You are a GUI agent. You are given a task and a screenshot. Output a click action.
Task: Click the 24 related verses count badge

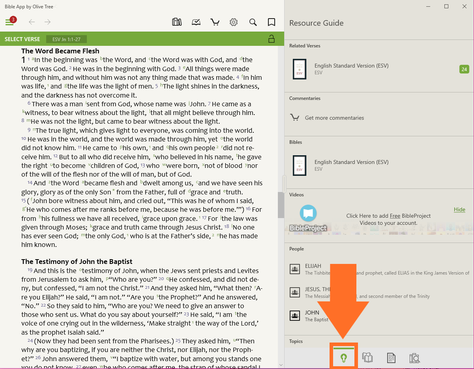point(464,69)
